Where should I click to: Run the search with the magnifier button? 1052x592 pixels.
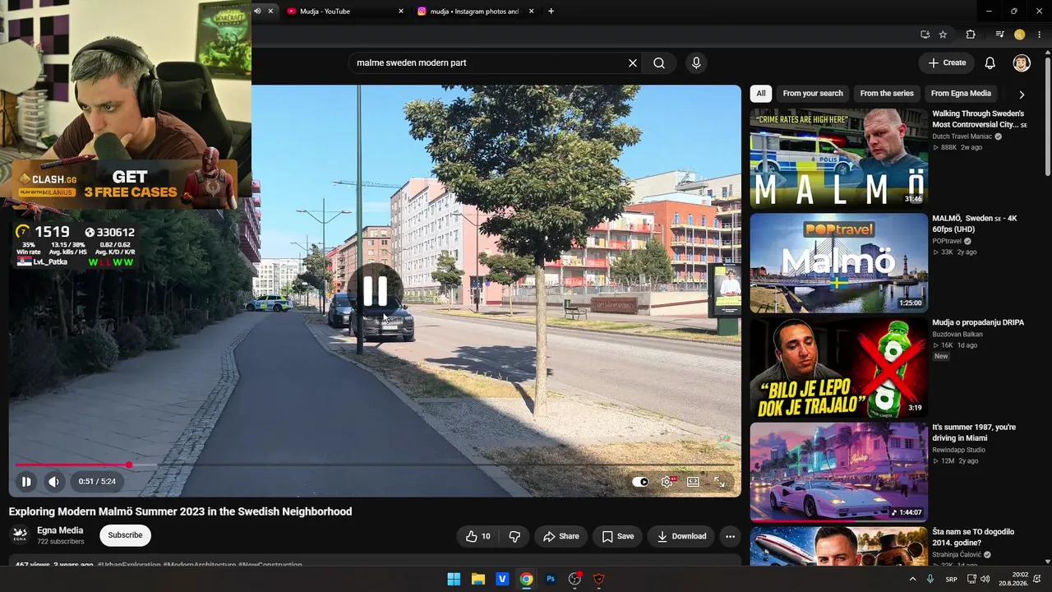click(x=659, y=63)
